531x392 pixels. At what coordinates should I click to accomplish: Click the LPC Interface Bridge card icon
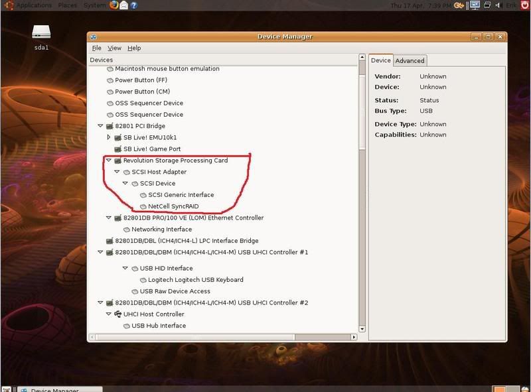pyautogui.click(x=110, y=241)
